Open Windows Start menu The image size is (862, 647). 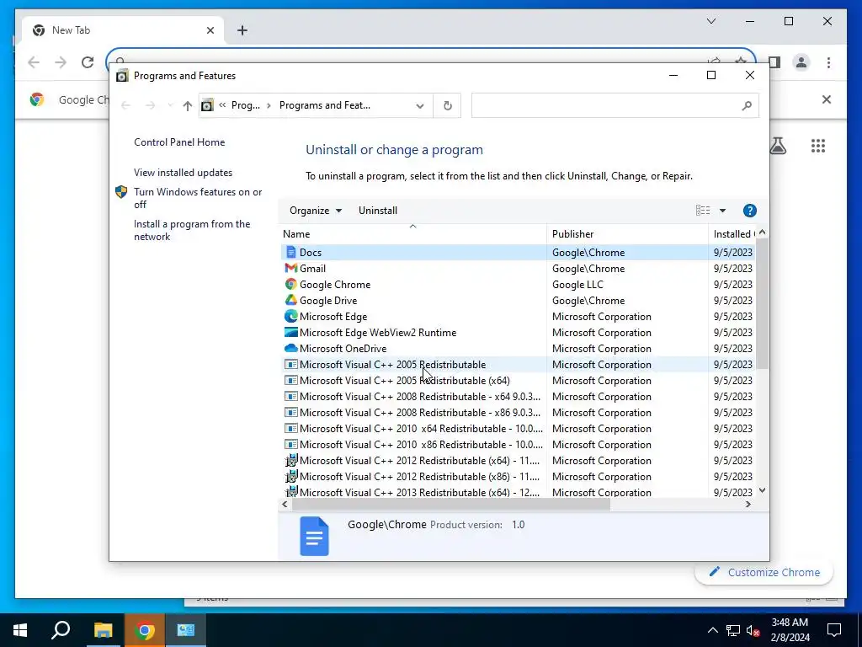20,630
